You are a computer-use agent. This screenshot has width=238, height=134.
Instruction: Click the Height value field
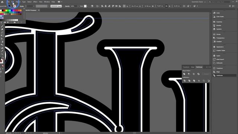tap(177, 6)
